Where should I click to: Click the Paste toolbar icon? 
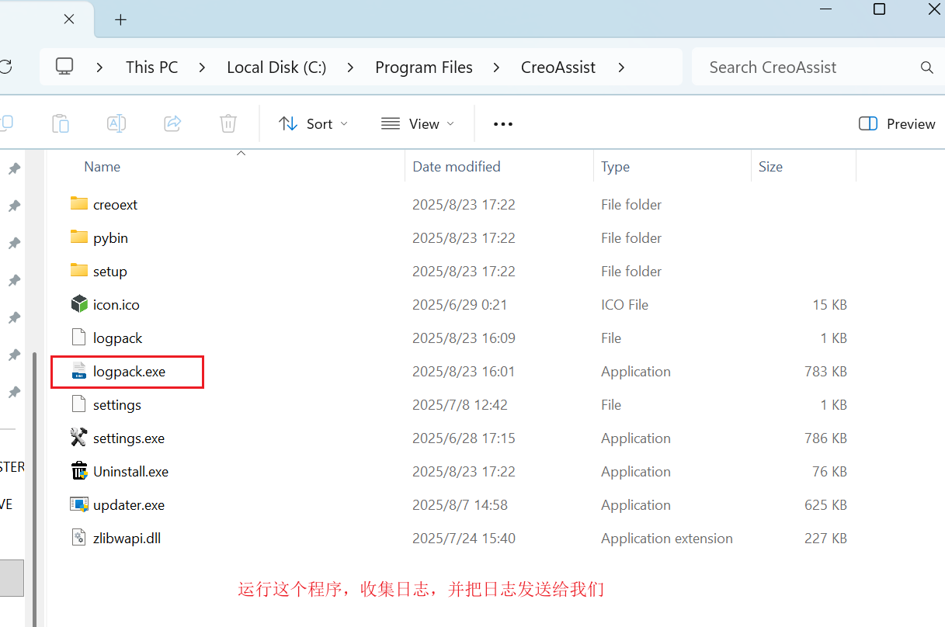(x=61, y=123)
